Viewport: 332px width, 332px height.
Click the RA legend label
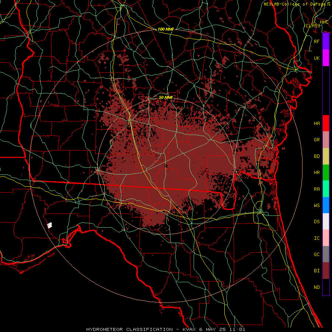[x=317, y=189]
